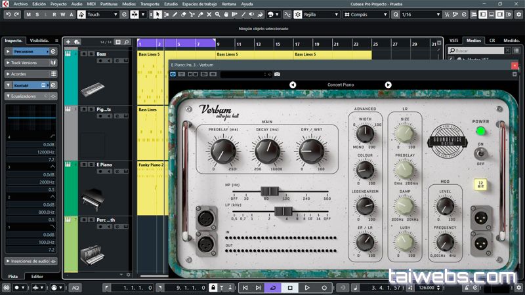Click the Record button in transport bar
Screen dimensions: 525x295
pos(324,288)
